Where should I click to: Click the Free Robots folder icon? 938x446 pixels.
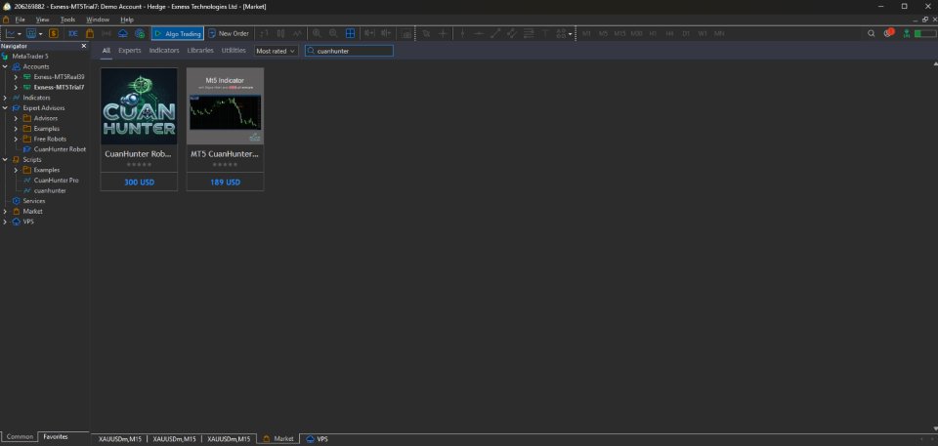[27, 139]
